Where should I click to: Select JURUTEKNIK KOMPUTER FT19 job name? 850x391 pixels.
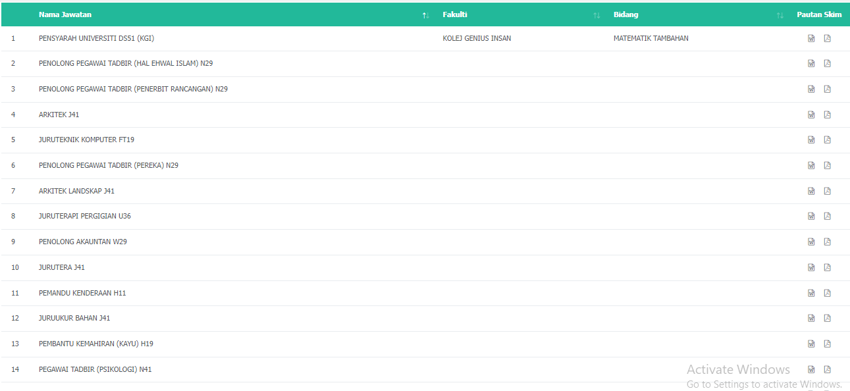(x=86, y=140)
